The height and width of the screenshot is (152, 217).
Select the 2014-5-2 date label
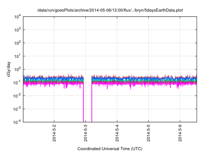(x=54, y=133)
